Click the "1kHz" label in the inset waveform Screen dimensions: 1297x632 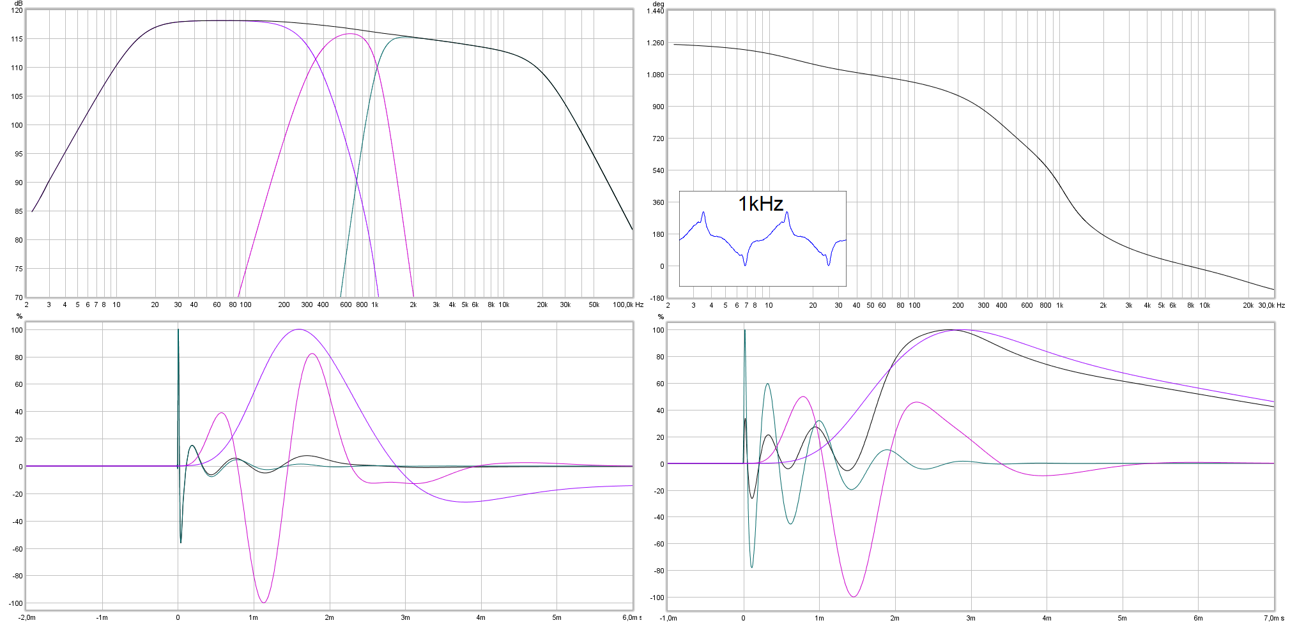coord(760,204)
